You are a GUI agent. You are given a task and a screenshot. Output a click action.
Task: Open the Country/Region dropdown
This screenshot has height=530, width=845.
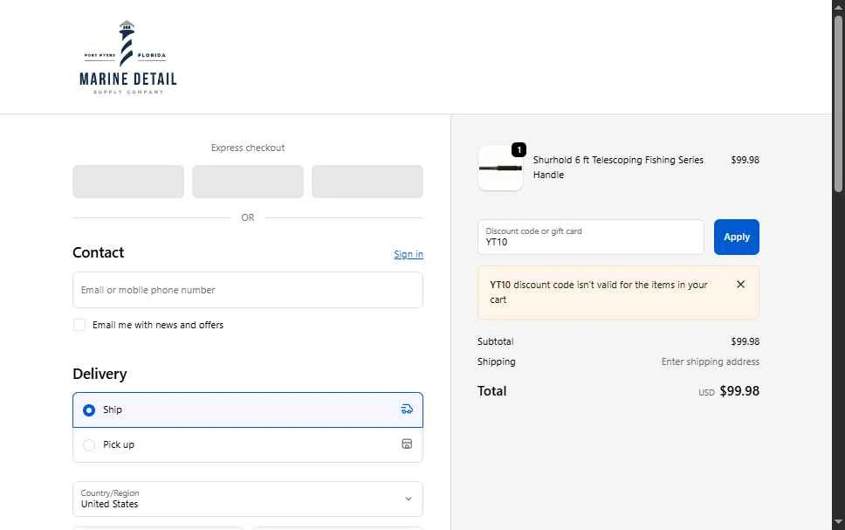248,499
